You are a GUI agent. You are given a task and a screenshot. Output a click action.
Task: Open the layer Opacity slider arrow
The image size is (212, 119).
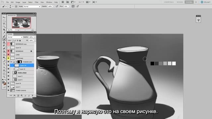pyautogui.click(x=34, y=37)
